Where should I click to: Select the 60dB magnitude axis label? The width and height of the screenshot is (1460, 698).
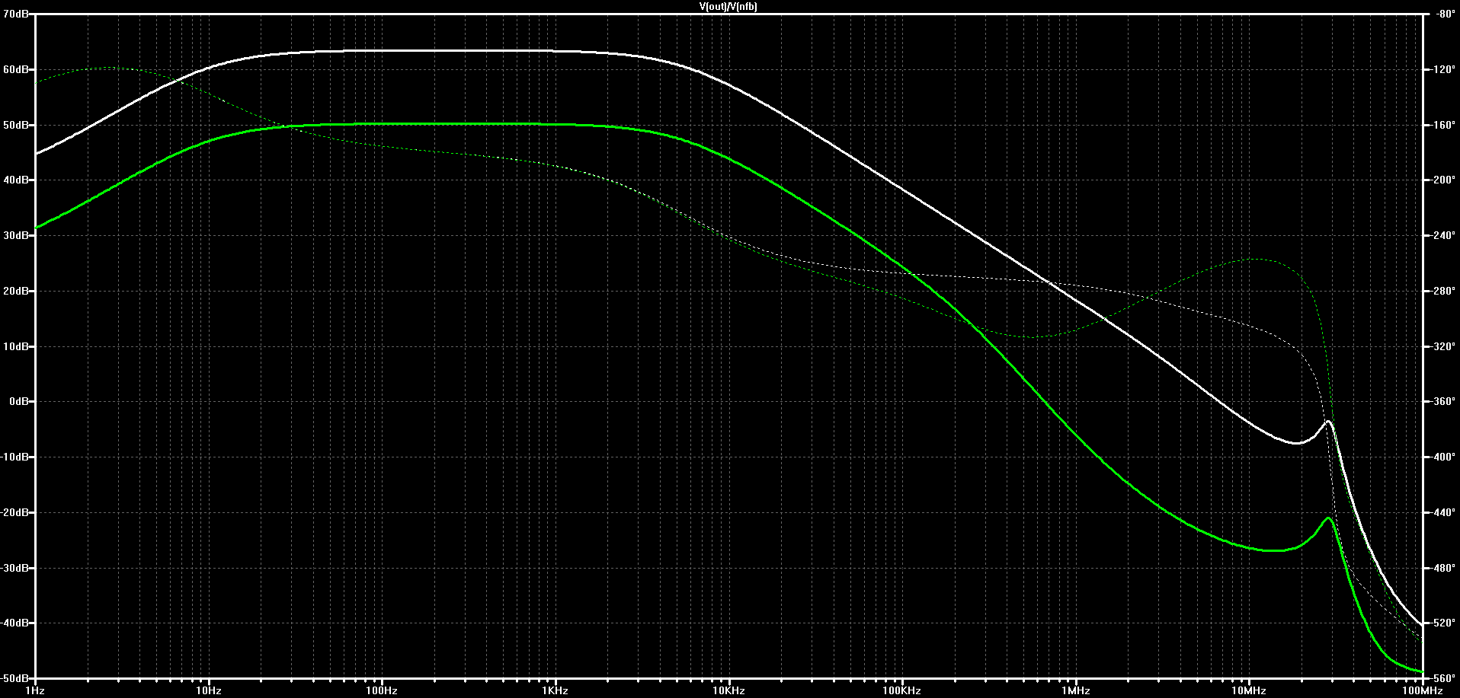[15, 69]
